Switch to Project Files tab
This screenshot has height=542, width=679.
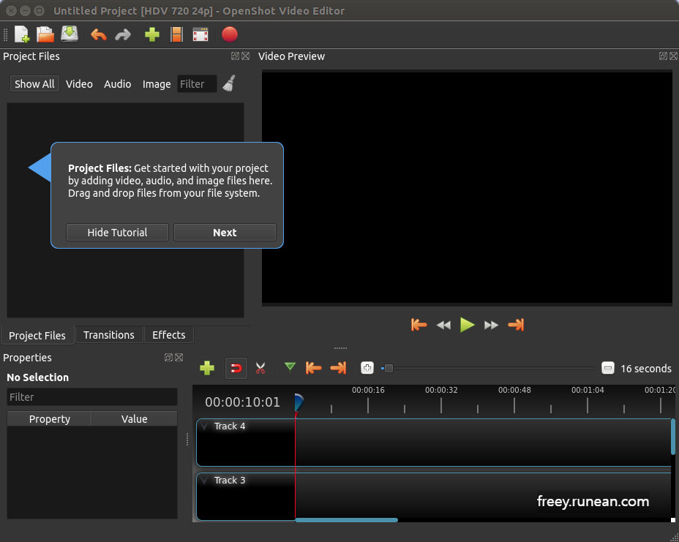tap(37, 336)
